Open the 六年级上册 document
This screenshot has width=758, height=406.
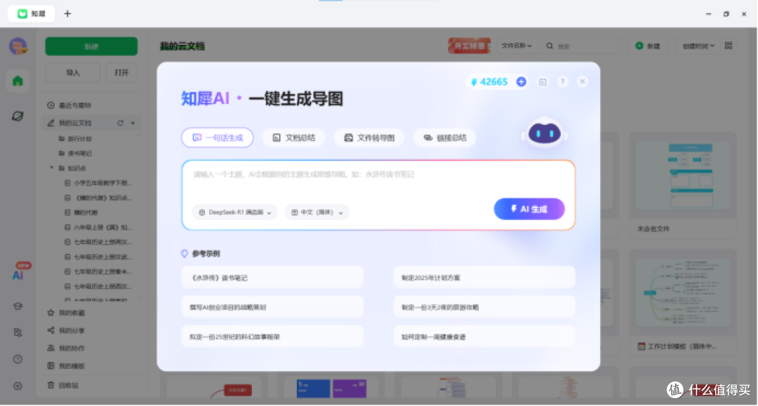point(98,227)
